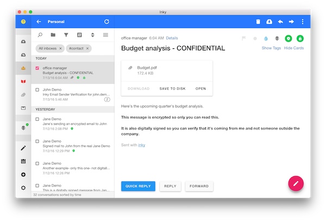The image size is (326, 220).
Task: Click the TODAY section header
Action: pyautogui.click(x=73, y=59)
